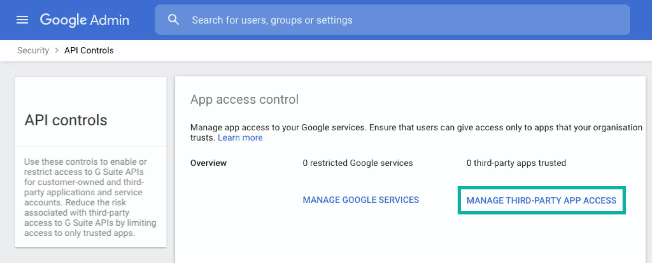Image resolution: width=652 pixels, height=263 pixels.
Task: Click the Google wordmark in the header
Action: [x=63, y=20]
